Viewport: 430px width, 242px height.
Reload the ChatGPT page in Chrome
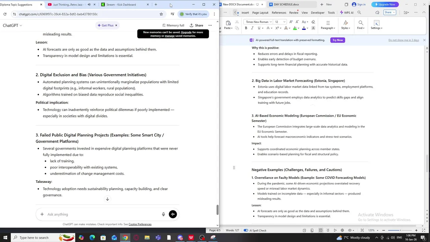click(x=5, y=14)
